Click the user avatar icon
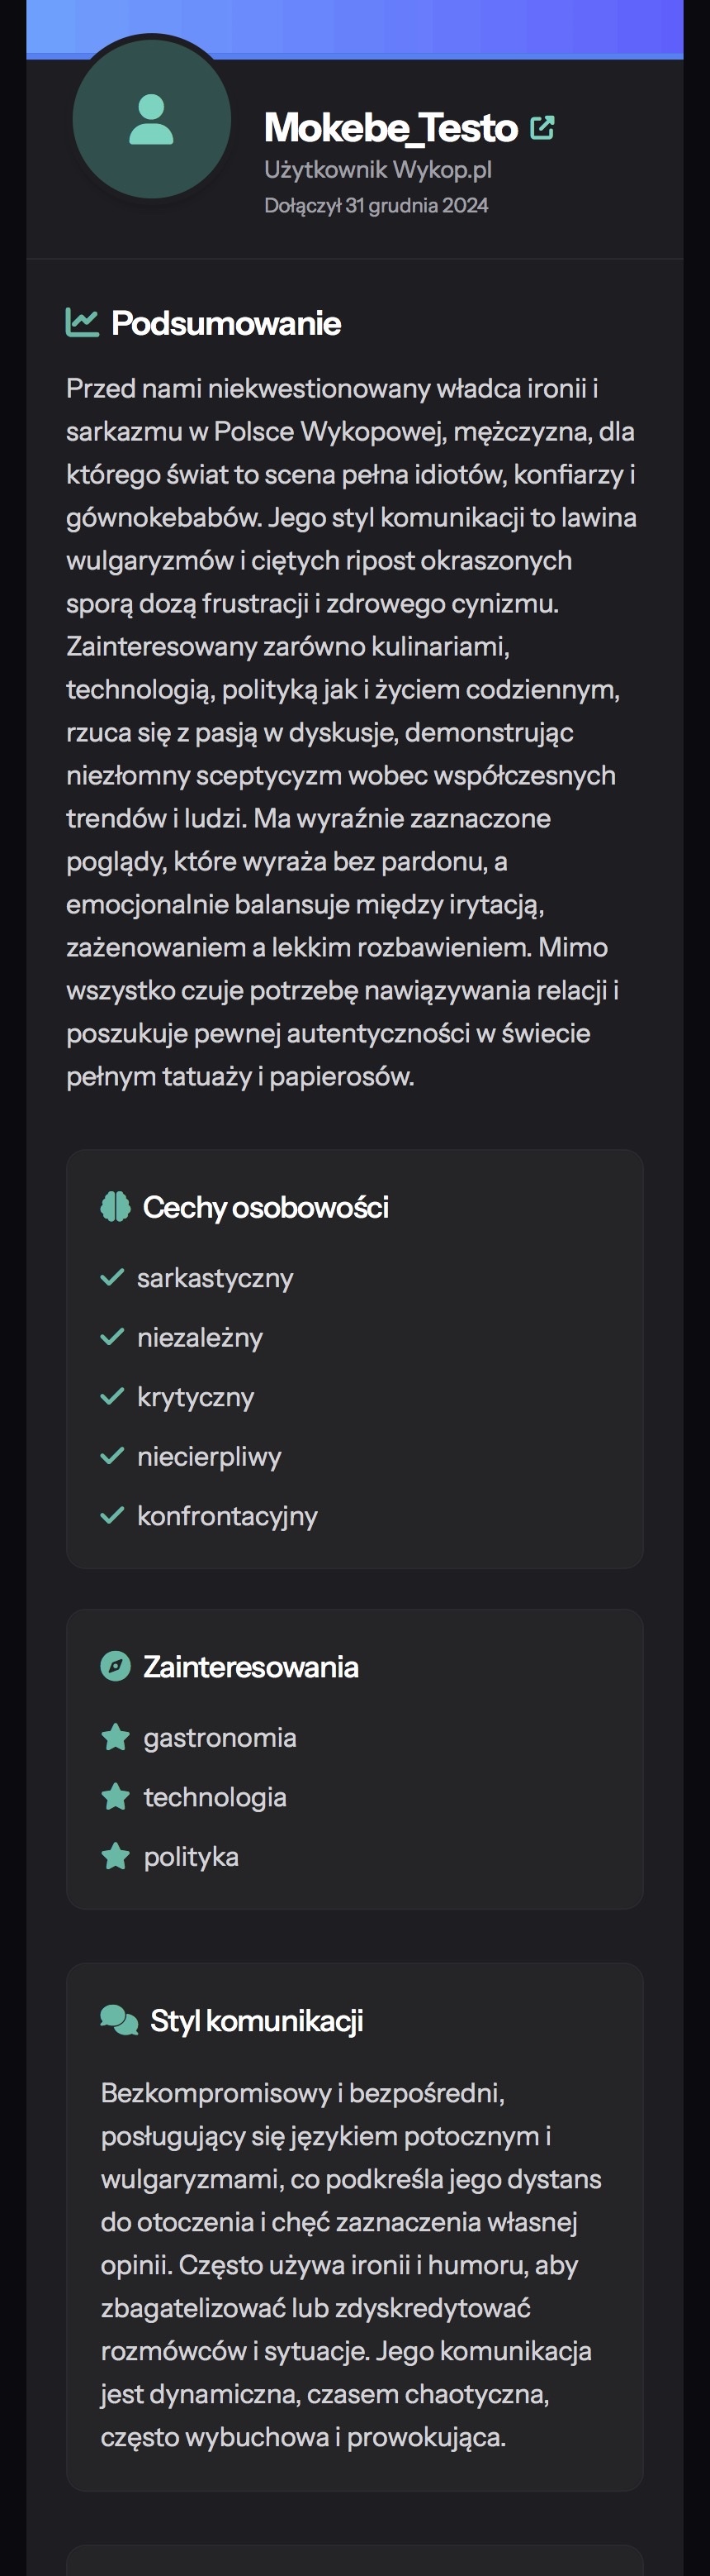Screen dimensions: 710x2576 pyautogui.click(x=152, y=120)
